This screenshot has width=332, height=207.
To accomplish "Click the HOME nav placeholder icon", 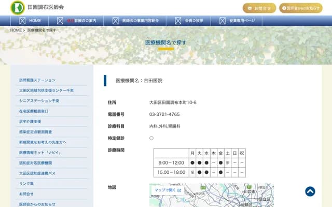I will [22, 21].
